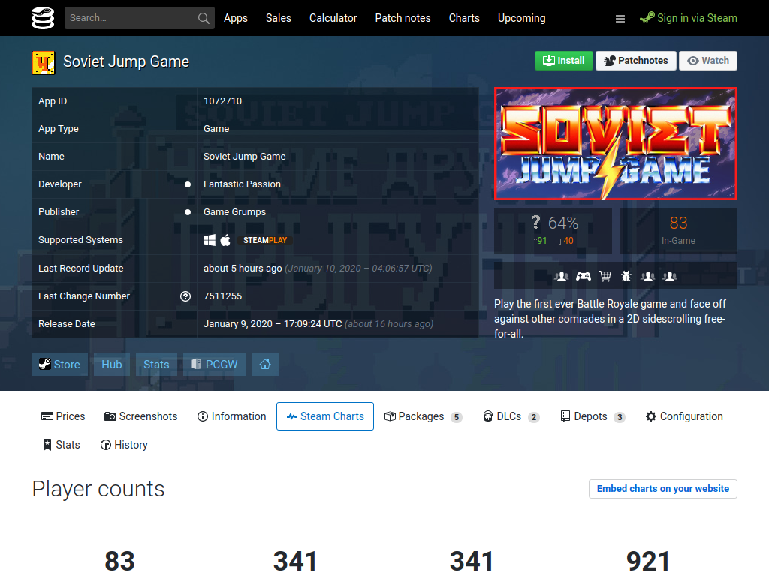Select Charts in top navigation

(464, 18)
